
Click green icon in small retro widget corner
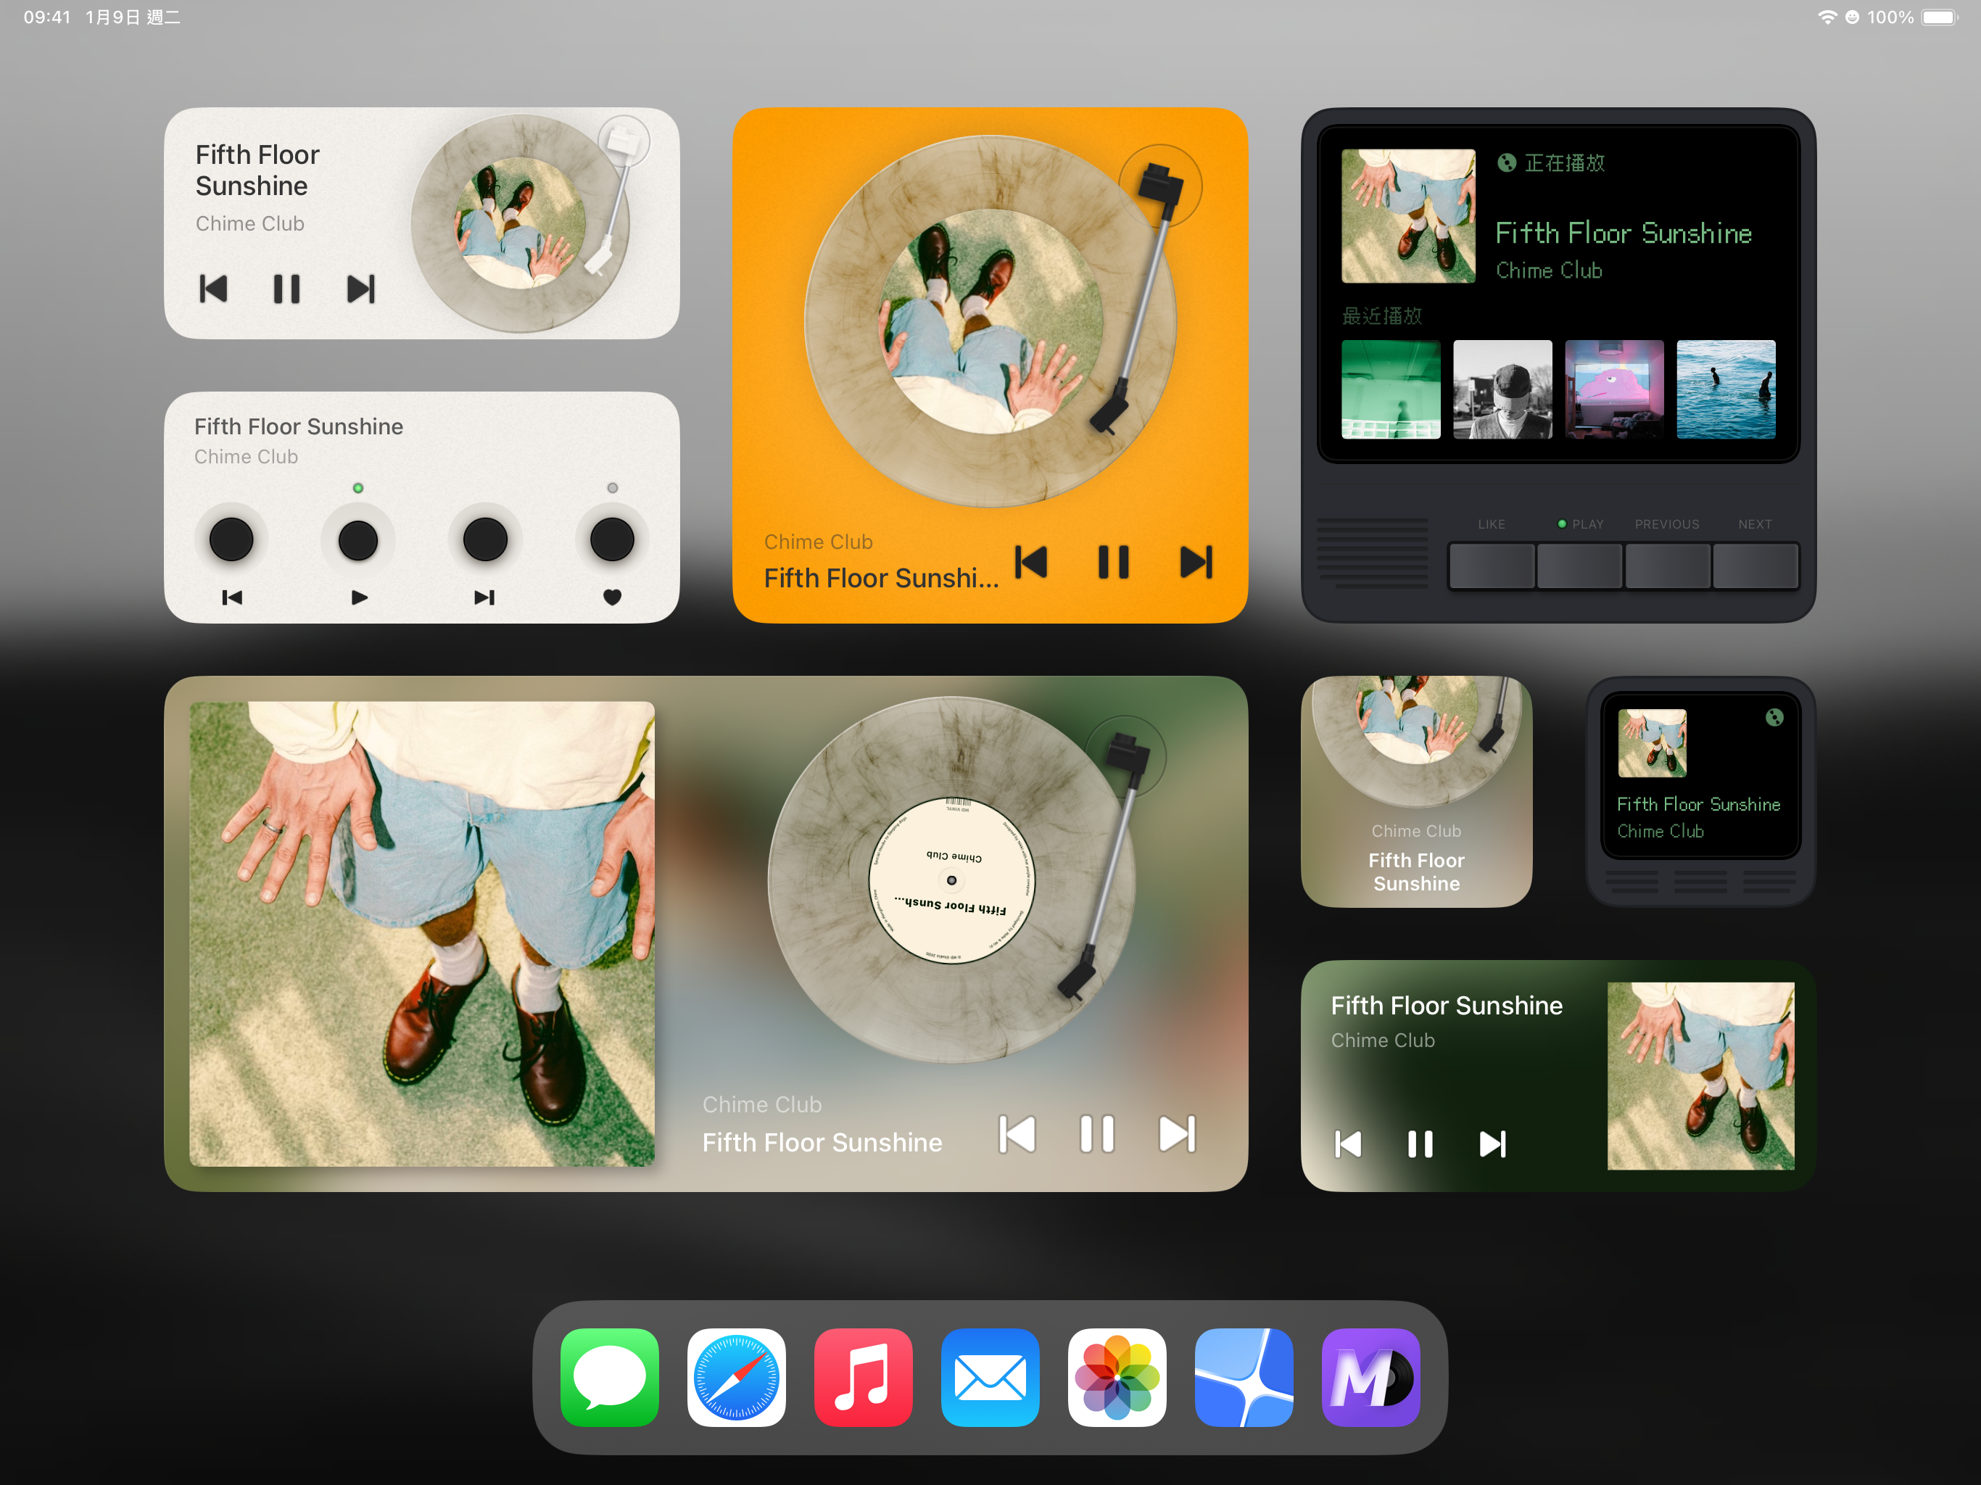(x=1774, y=717)
